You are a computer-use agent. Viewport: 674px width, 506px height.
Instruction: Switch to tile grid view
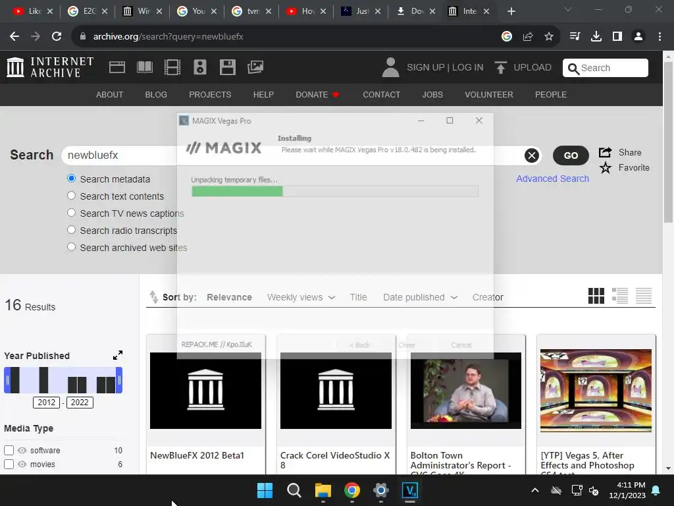click(x=596, y=296)
